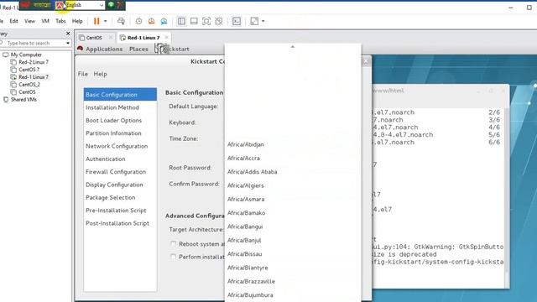Image resolution: width=537 pixels, height=302 pixels.
Task: Open the Tabs menu
Action: pyautogui.click(x=60, y=21)
